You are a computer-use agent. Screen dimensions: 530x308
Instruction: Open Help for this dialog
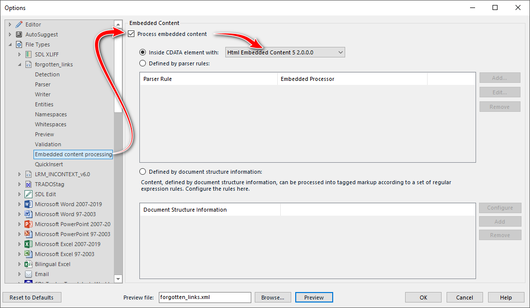click(506, 298)
